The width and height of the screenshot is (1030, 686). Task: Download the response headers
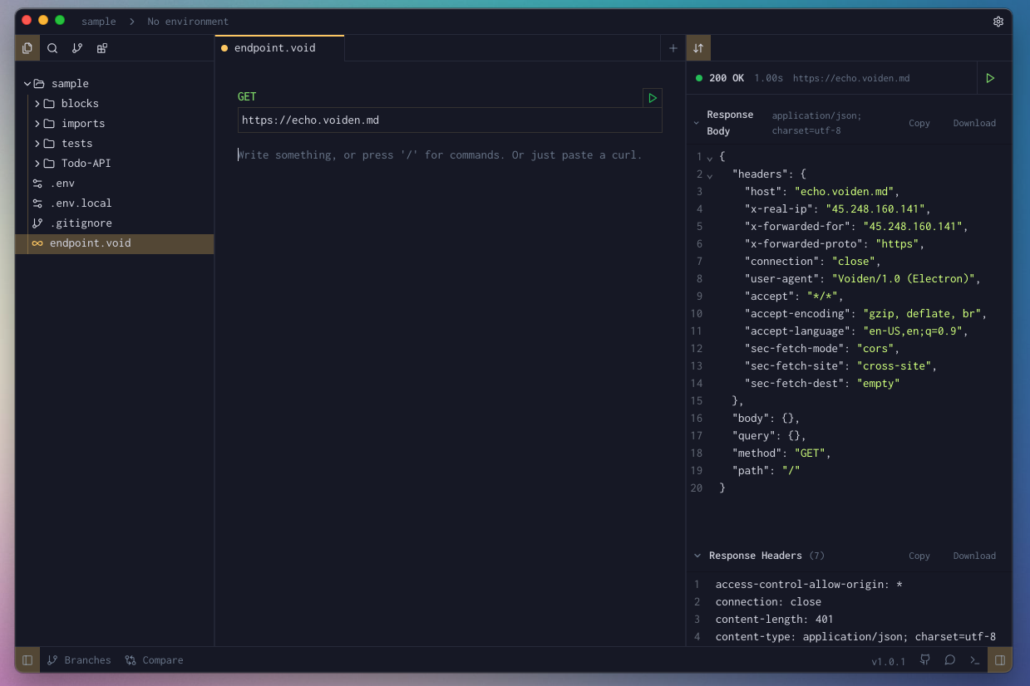pos(973,556)
